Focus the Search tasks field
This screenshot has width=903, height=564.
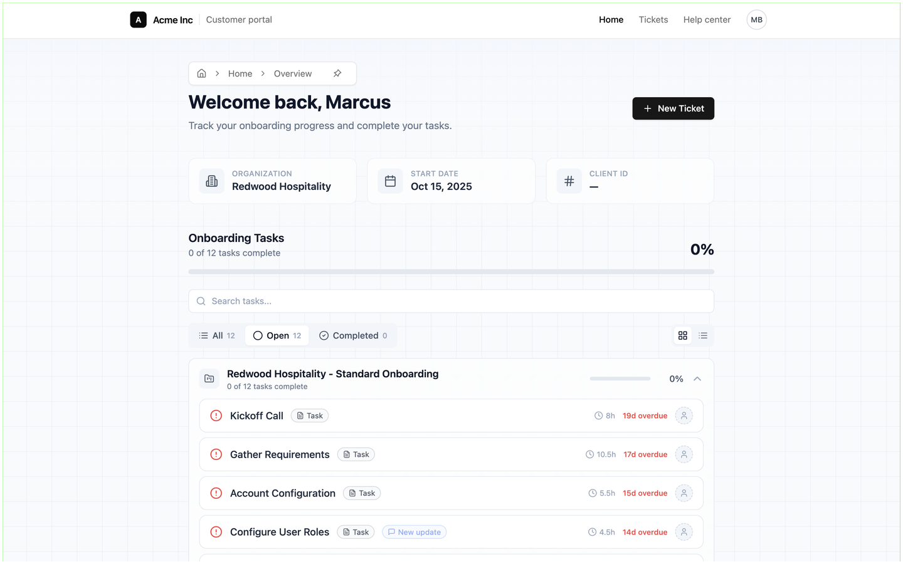click(451, 301)
